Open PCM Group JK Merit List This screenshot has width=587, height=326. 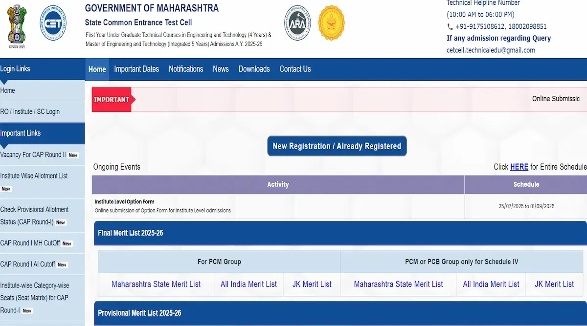pyautogui.click(x=312, y=284)
